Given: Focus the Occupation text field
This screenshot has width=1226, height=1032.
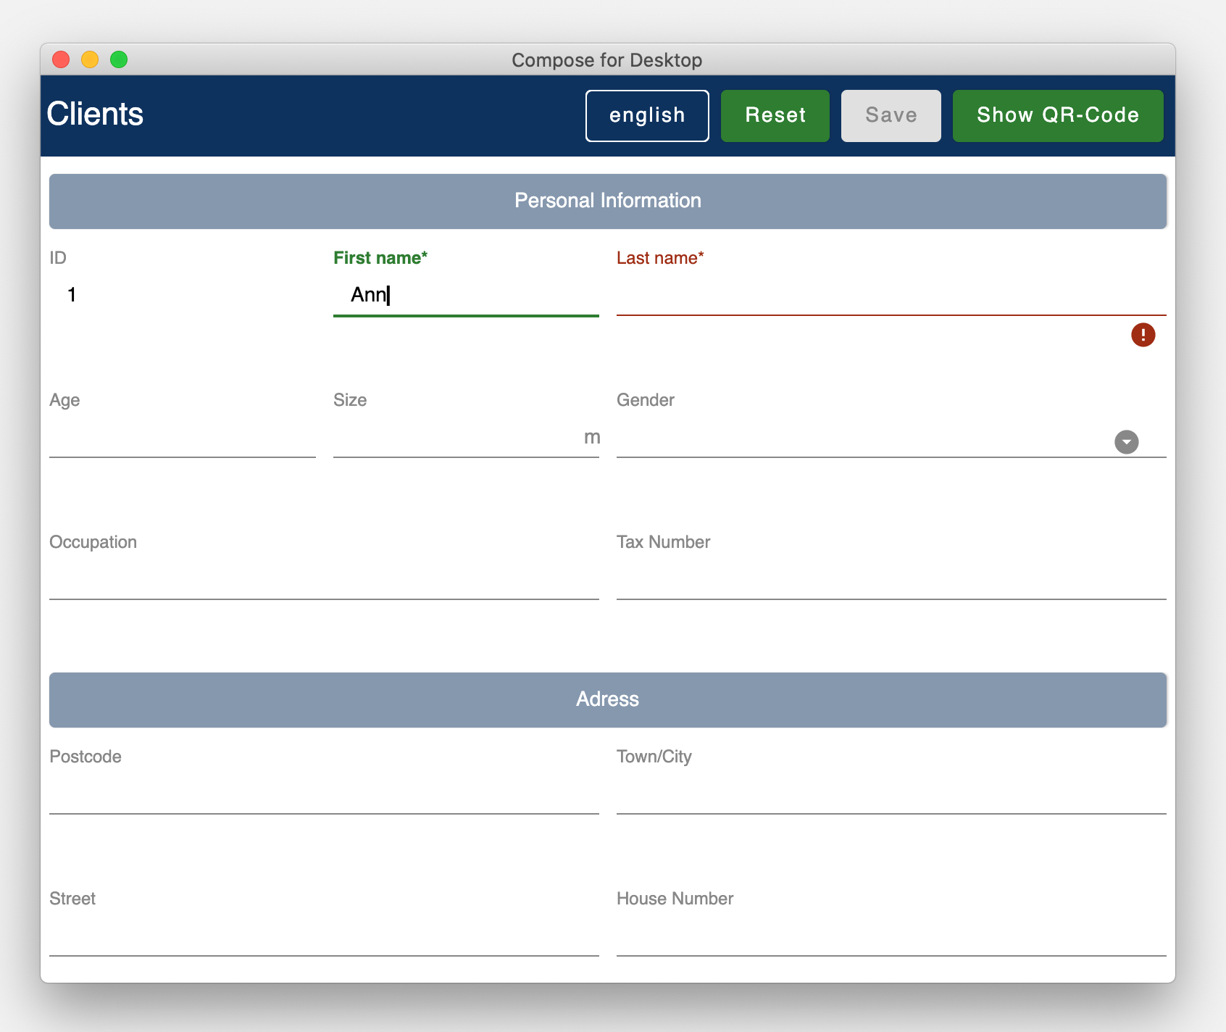Looking at the screenshot, I should coord(324,580).
